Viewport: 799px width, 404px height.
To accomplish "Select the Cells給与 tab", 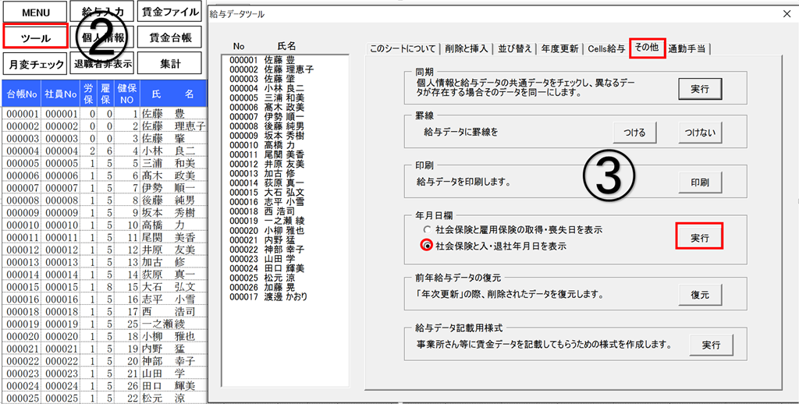I will [x=605, y=48].
